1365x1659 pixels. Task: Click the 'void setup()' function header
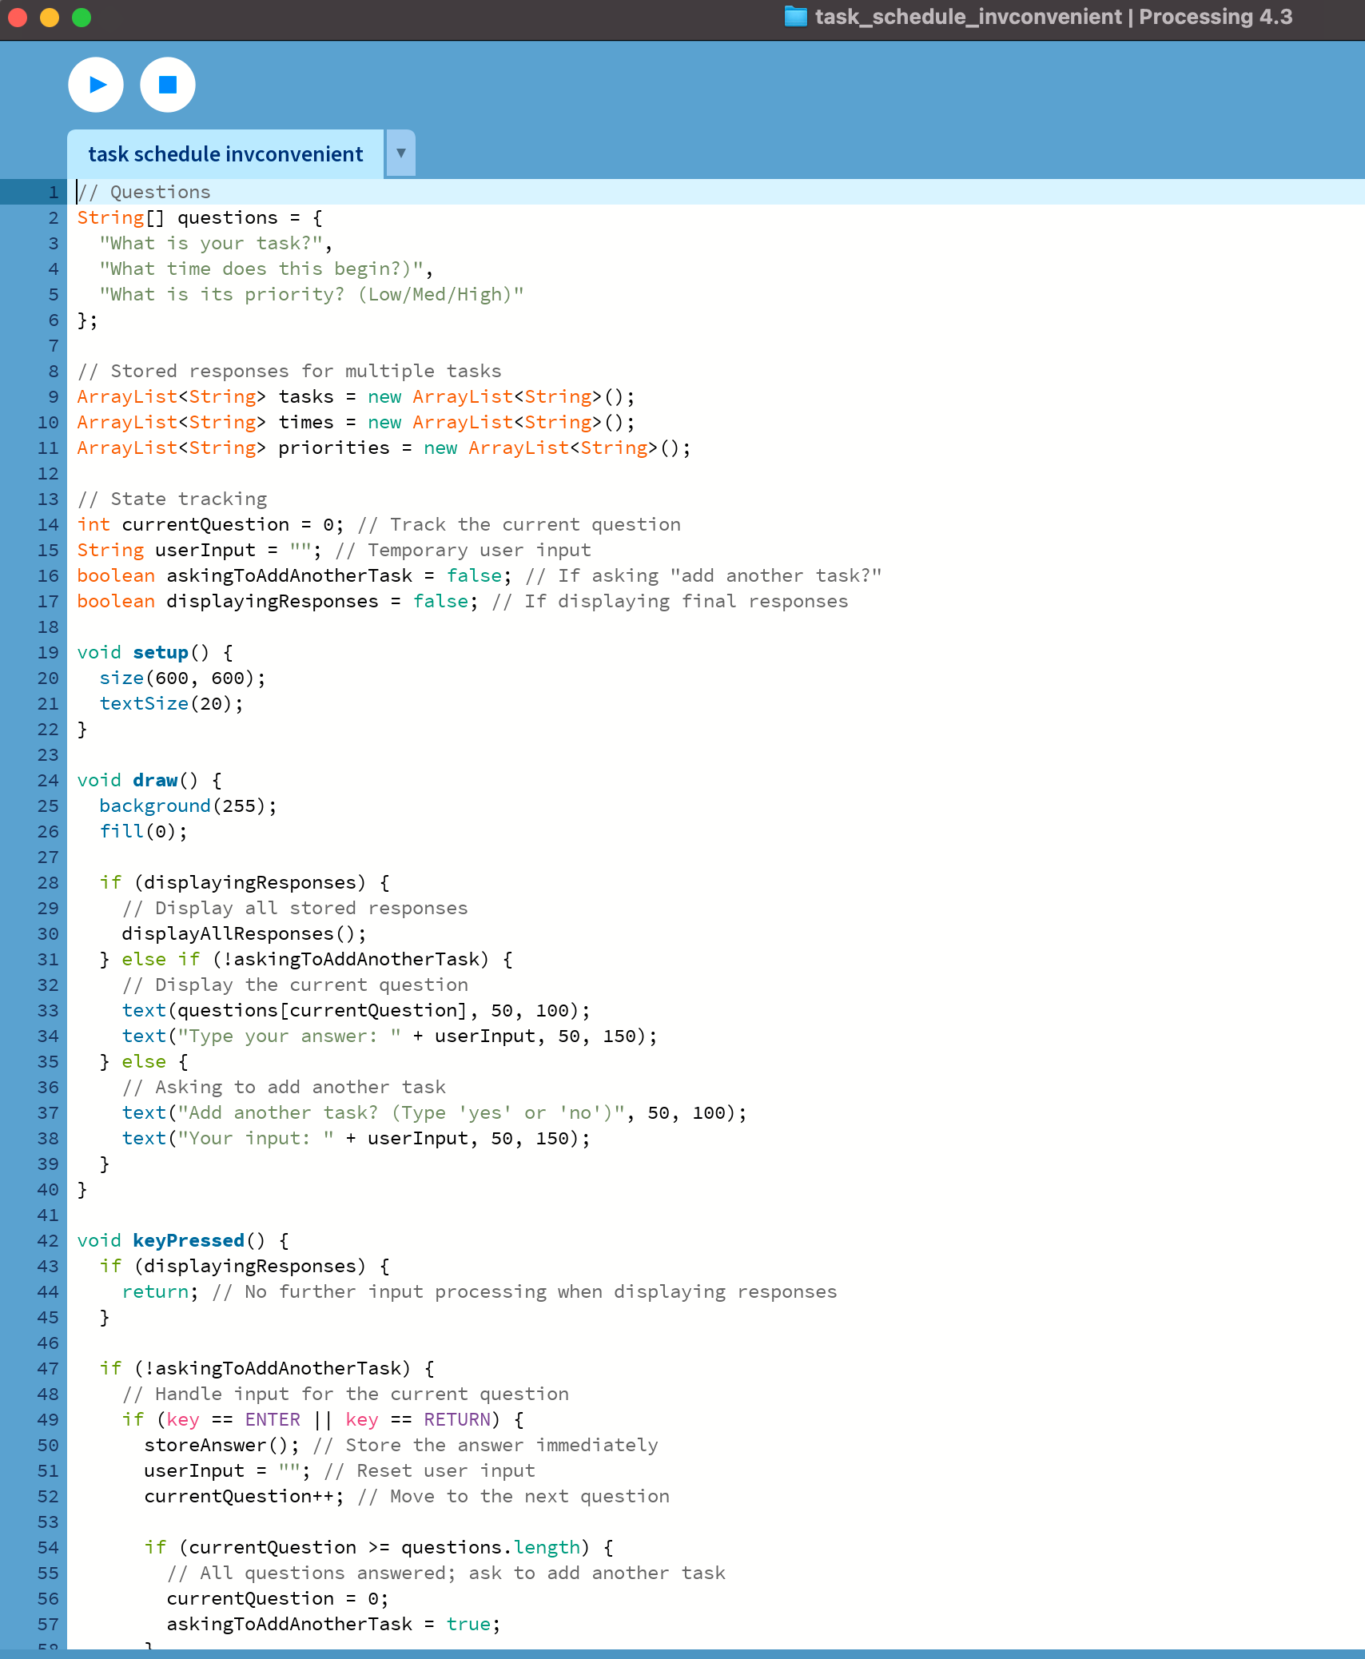(155, 652)
